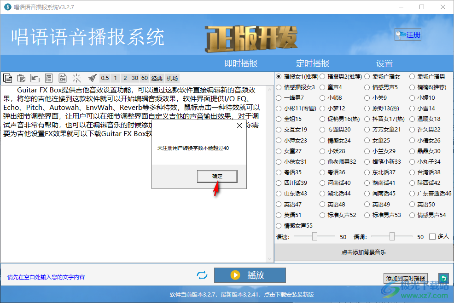Select the 经典 voice style button

[x=156, y=78]
